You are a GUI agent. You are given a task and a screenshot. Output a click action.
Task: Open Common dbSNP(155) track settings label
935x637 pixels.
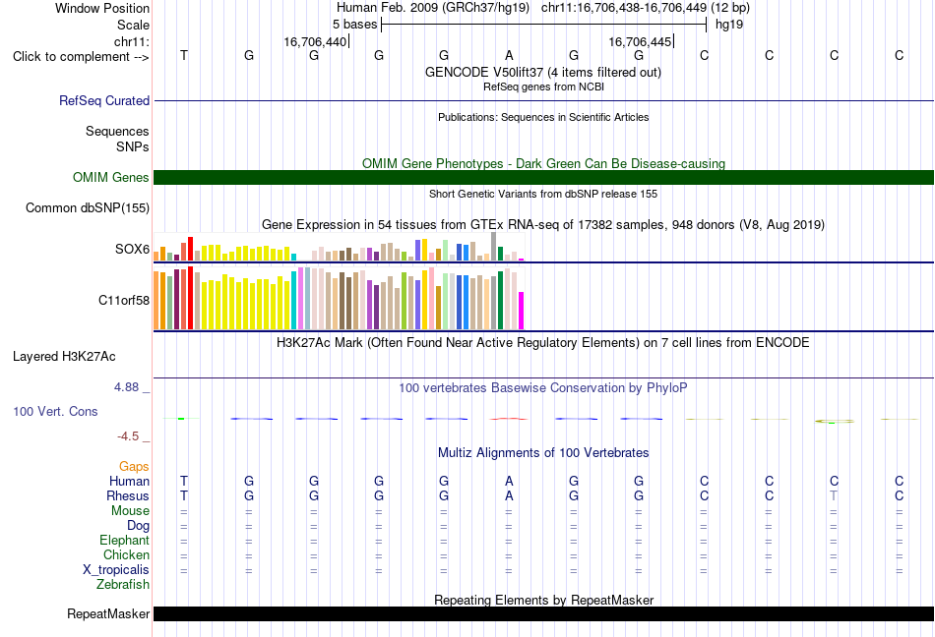(x=88, y=207)
